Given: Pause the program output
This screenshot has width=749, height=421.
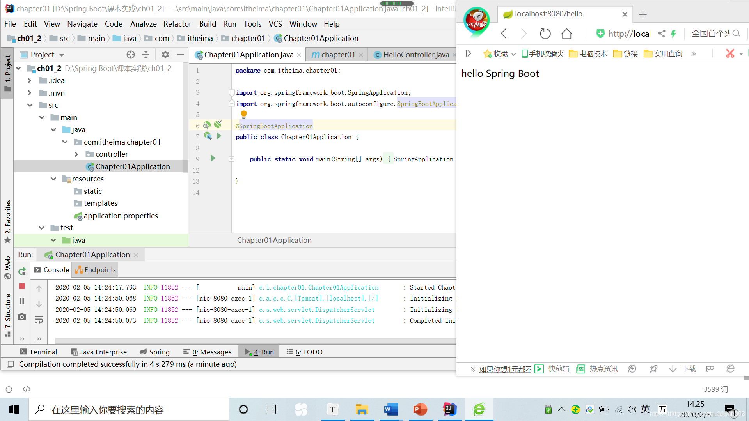Looking at the screenshot, I should click(x=22, y=301).
